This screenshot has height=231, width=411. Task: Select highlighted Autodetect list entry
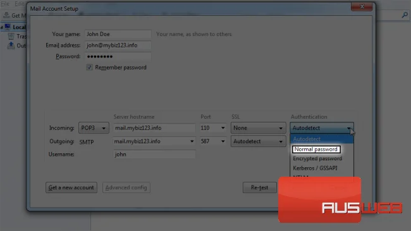[322, 139]
